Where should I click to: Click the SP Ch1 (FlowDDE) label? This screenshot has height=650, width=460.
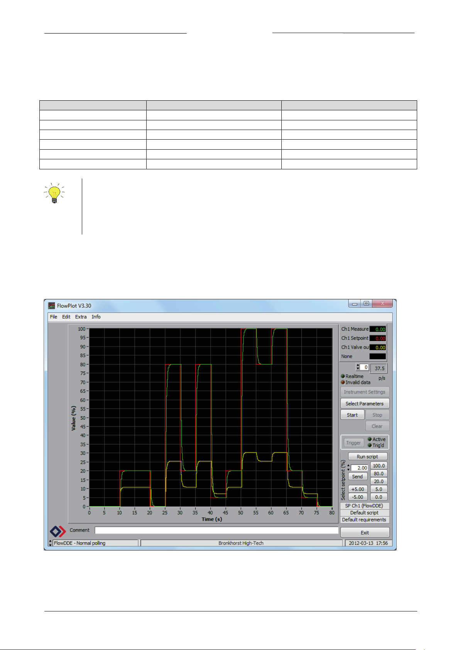point(364,506)
